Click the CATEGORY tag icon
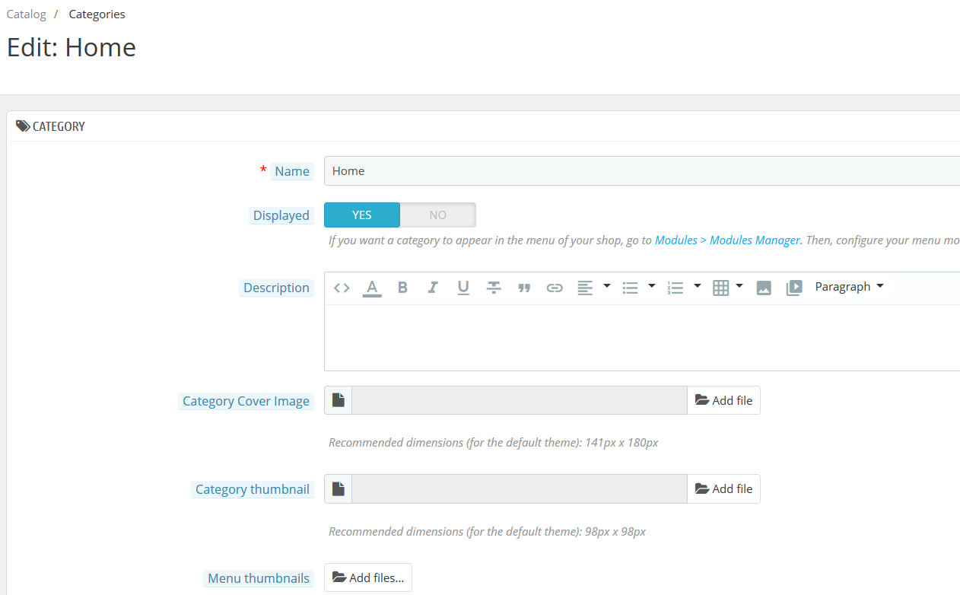This screenshot has height=595, width=960. pos(23,126)
